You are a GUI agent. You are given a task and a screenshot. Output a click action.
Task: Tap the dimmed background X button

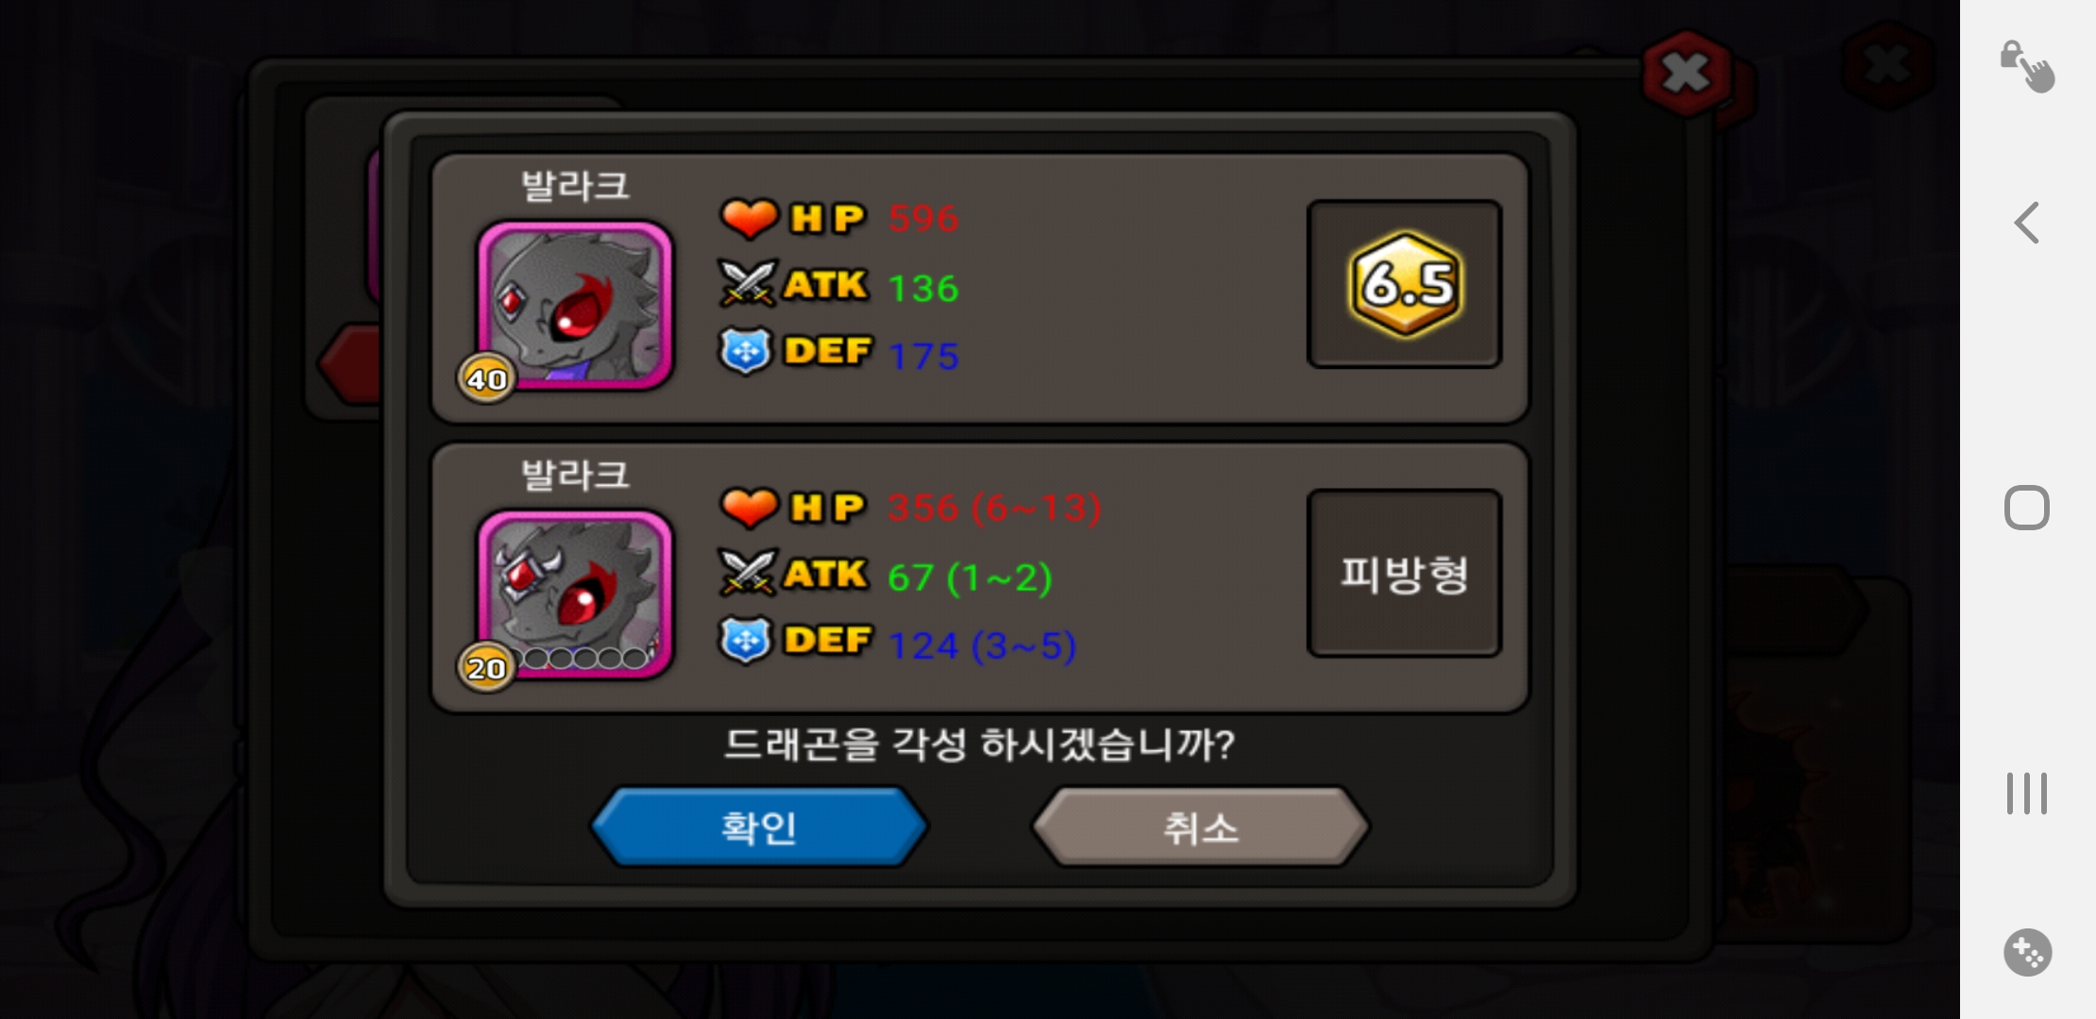1887,65
